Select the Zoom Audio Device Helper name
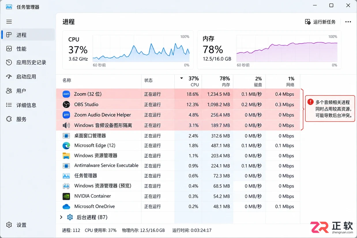The image size is (357, 238). [x=103, y=115]
